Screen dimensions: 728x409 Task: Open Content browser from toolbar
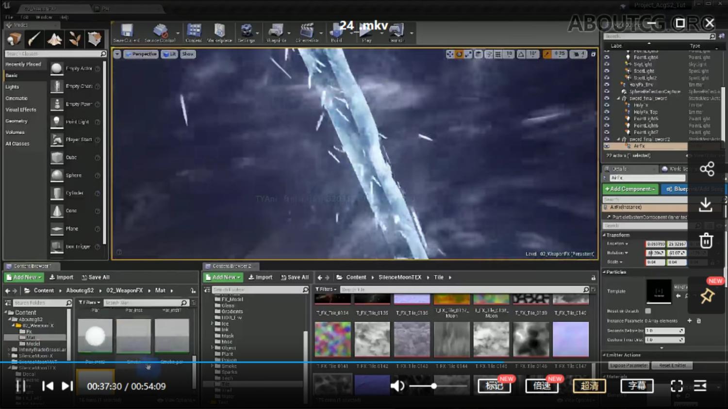pyautogui.click(x=194, y=33)
